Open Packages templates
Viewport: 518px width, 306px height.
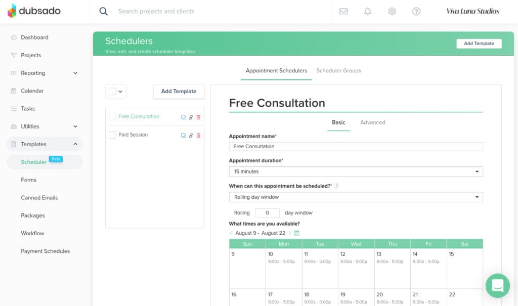tap(33, 215)
